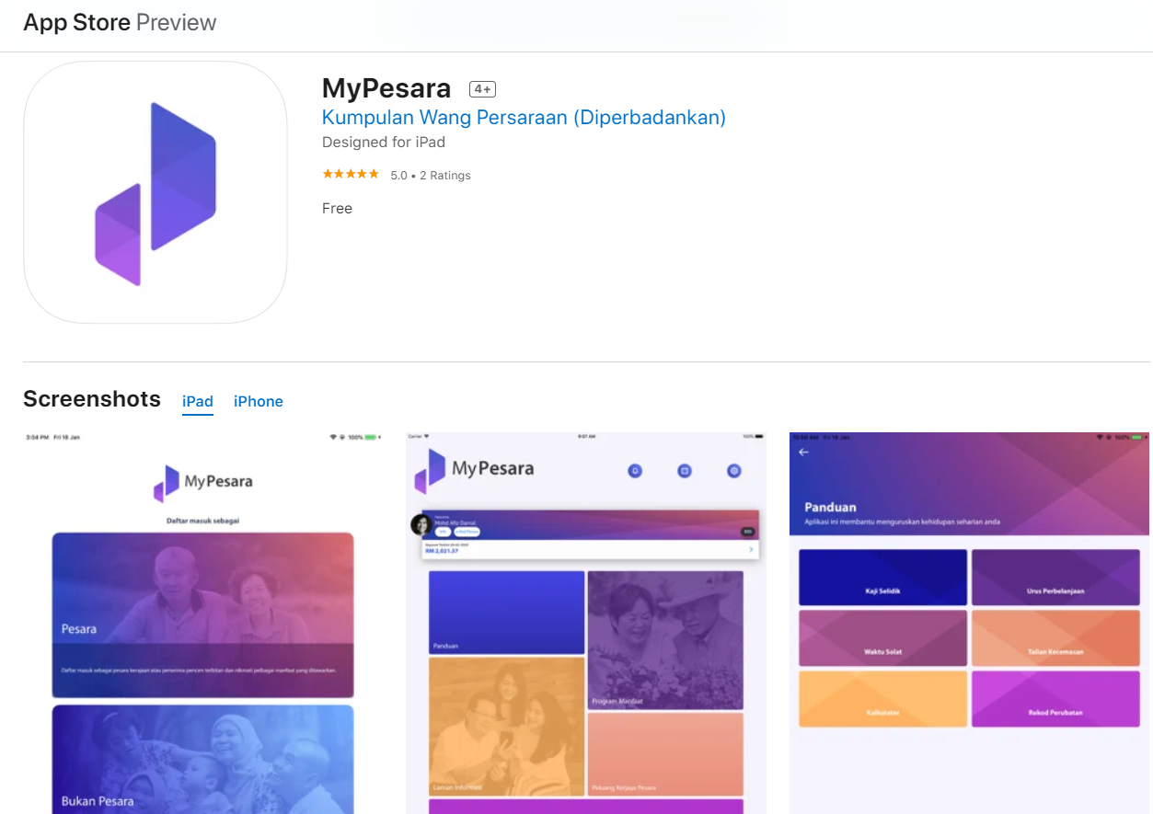Click the Kalkulator tile
Screen dimensions: 1153x814
883,699
